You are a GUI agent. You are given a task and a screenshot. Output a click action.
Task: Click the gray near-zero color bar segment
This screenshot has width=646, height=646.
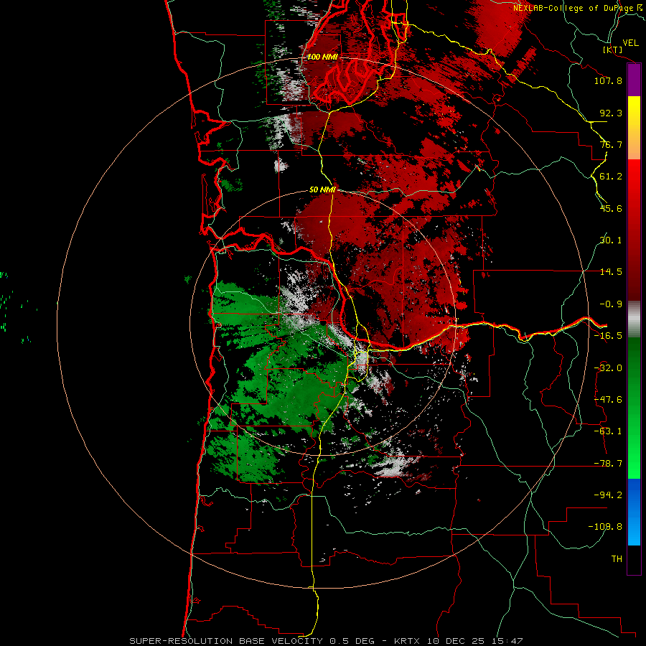tap(634, 318)
